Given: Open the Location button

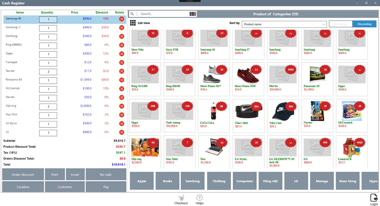Looking at the screenshot, I should pyautogui.click(x=23, y=187).
